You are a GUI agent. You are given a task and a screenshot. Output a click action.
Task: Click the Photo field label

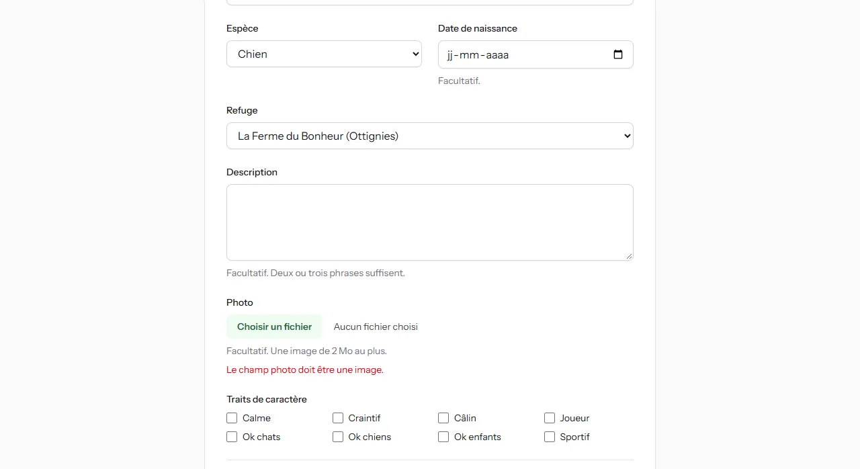[x=240, y=302]
